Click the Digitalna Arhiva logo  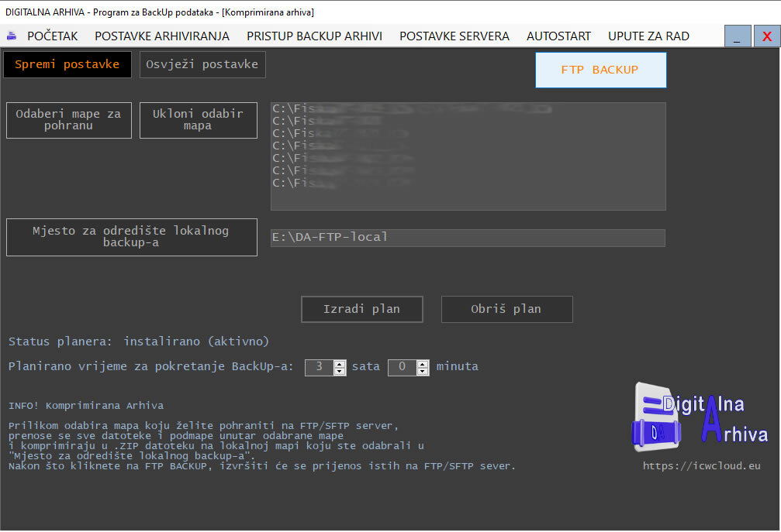[700, 418]
